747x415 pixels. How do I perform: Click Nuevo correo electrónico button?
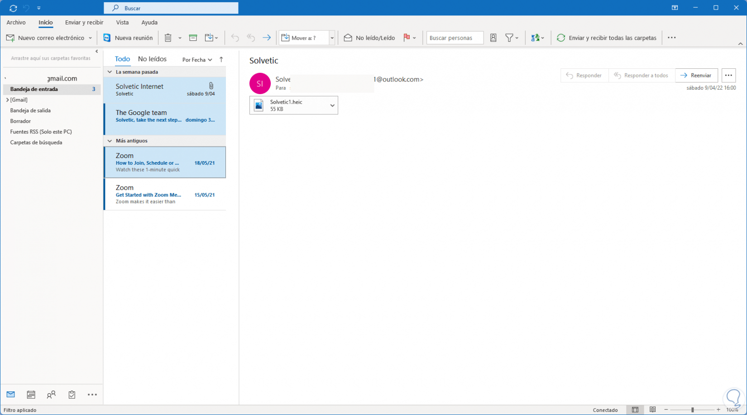tap(45, 38)
